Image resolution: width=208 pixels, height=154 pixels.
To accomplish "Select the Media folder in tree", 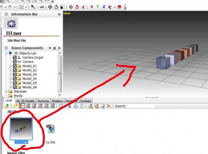I will coord(18,96).
